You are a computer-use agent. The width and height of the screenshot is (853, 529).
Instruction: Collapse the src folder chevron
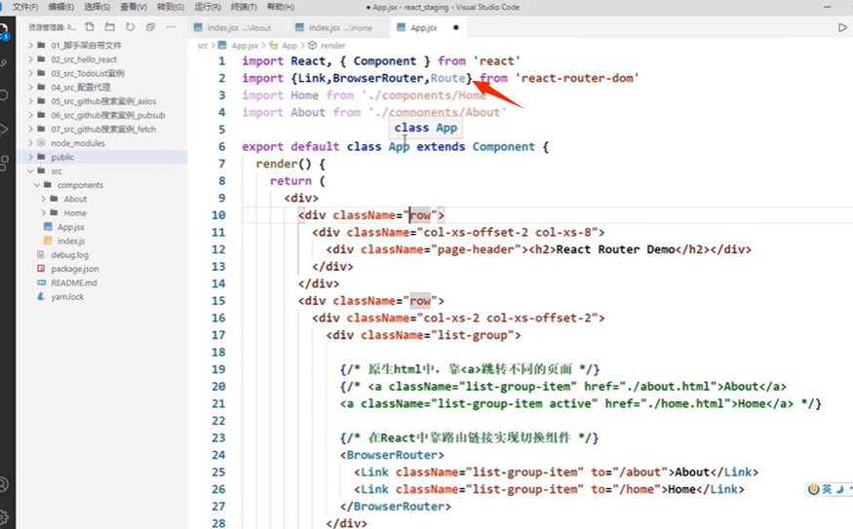pyautogui.click(x=31, y=170)
